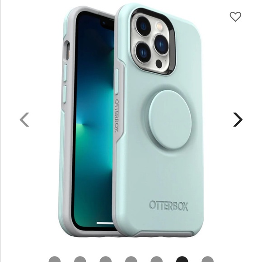Click the triple camera module cutout

(153, 42)
